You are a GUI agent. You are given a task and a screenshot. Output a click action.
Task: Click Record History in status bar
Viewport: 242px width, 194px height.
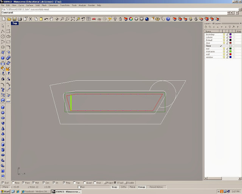156,187
